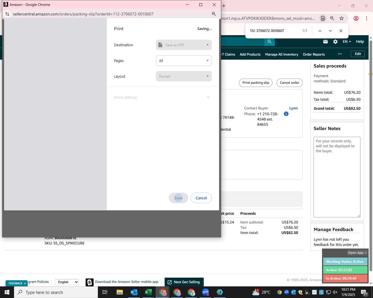The width and height of the screenshot is (373, 298).
Task: Click the Open App button in tracker widget
Action: tap(357, 253)
